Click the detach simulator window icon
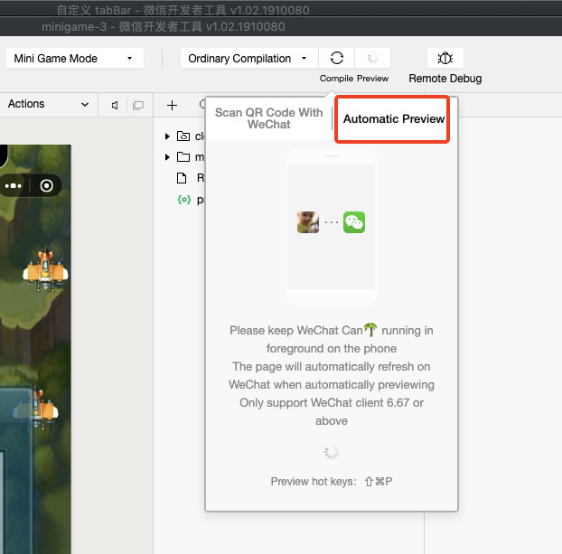Image resolution: width=562 pixels, height=554 pixels. (138, 105)
